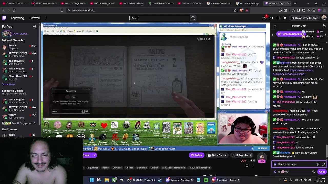The height and width of the screenshot is (184, 328).
Task: Switch to 'ch chemsitry - Google' tab
Action: (x=248, y=3)
